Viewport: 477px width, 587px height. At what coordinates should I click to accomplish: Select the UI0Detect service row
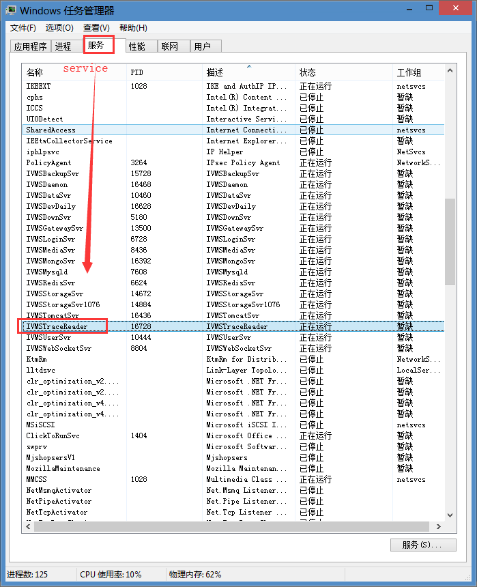click(233, 119)
